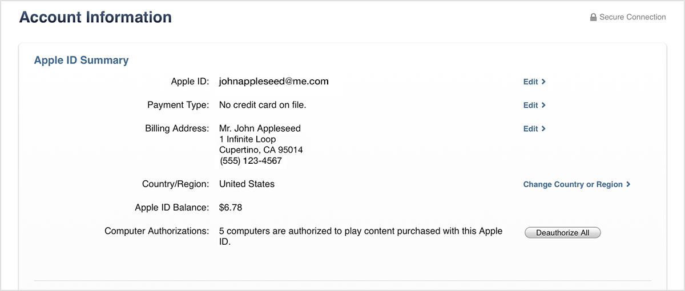Click the chevron after Change Country or Region

click(628, 184)
